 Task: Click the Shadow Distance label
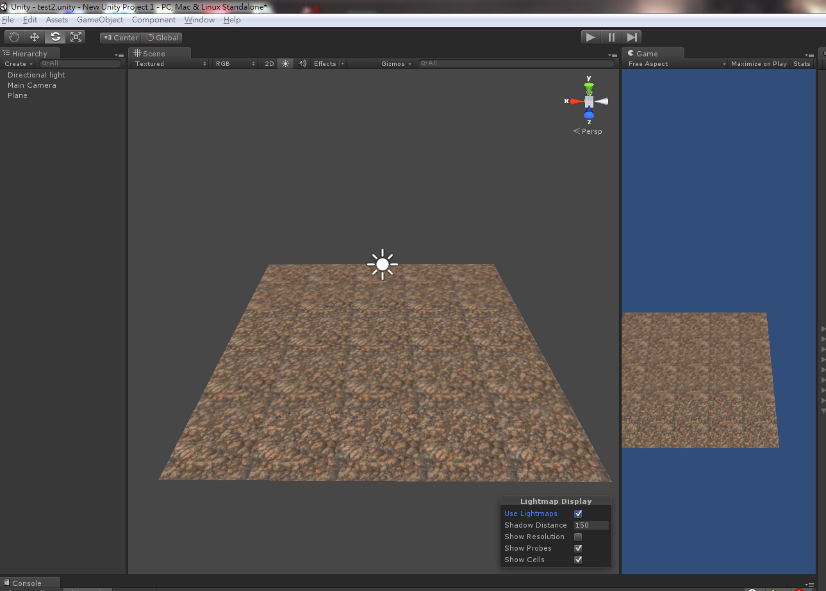[536, 525]
